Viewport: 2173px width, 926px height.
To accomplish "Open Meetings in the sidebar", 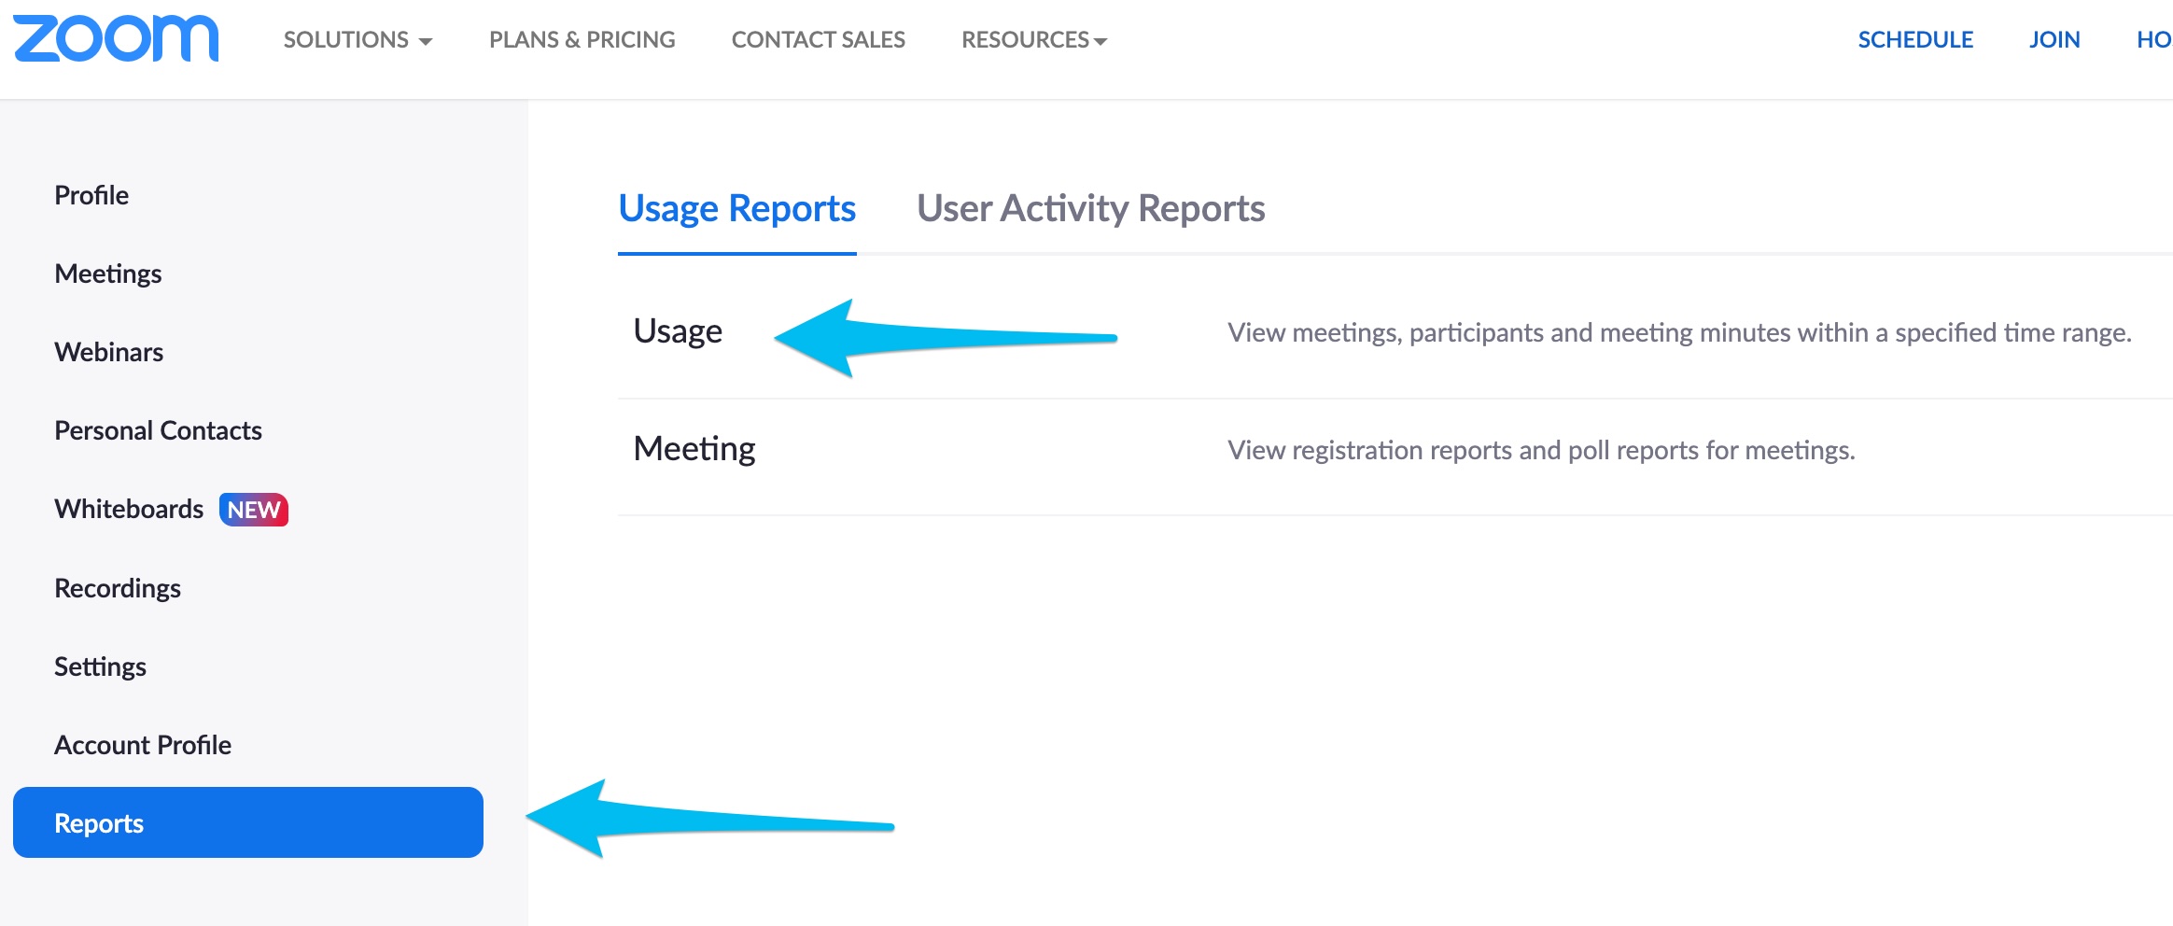I will click(108, 274).
